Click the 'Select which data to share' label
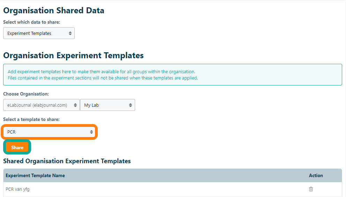 32,22
